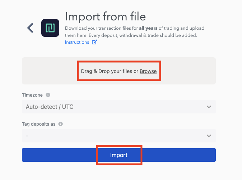Click the dark exchange logo icon
This screenshot has height=180, width=242.
pos(50,28)
